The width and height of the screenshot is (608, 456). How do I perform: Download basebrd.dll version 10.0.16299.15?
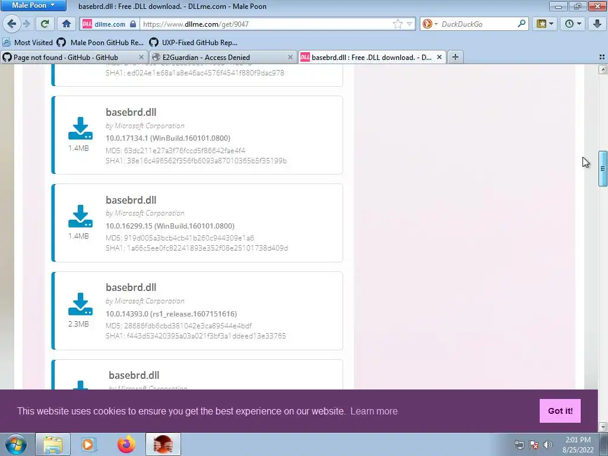coord(80,216)
